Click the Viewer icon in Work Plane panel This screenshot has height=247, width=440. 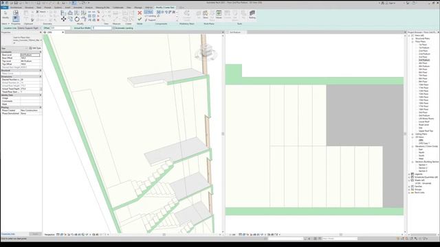(219, 14)
